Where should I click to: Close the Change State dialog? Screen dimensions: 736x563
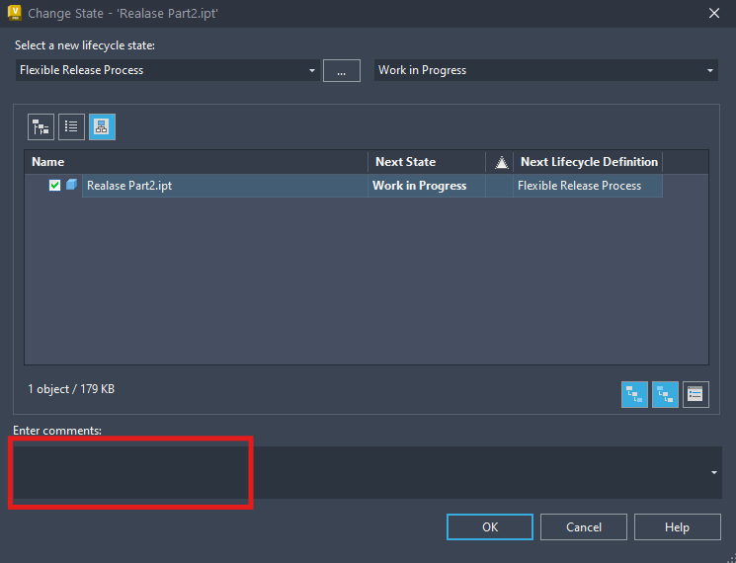tap(714, 13)
